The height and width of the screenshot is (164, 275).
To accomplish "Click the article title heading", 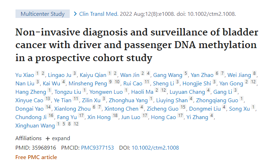I will (x=137, y=45).
